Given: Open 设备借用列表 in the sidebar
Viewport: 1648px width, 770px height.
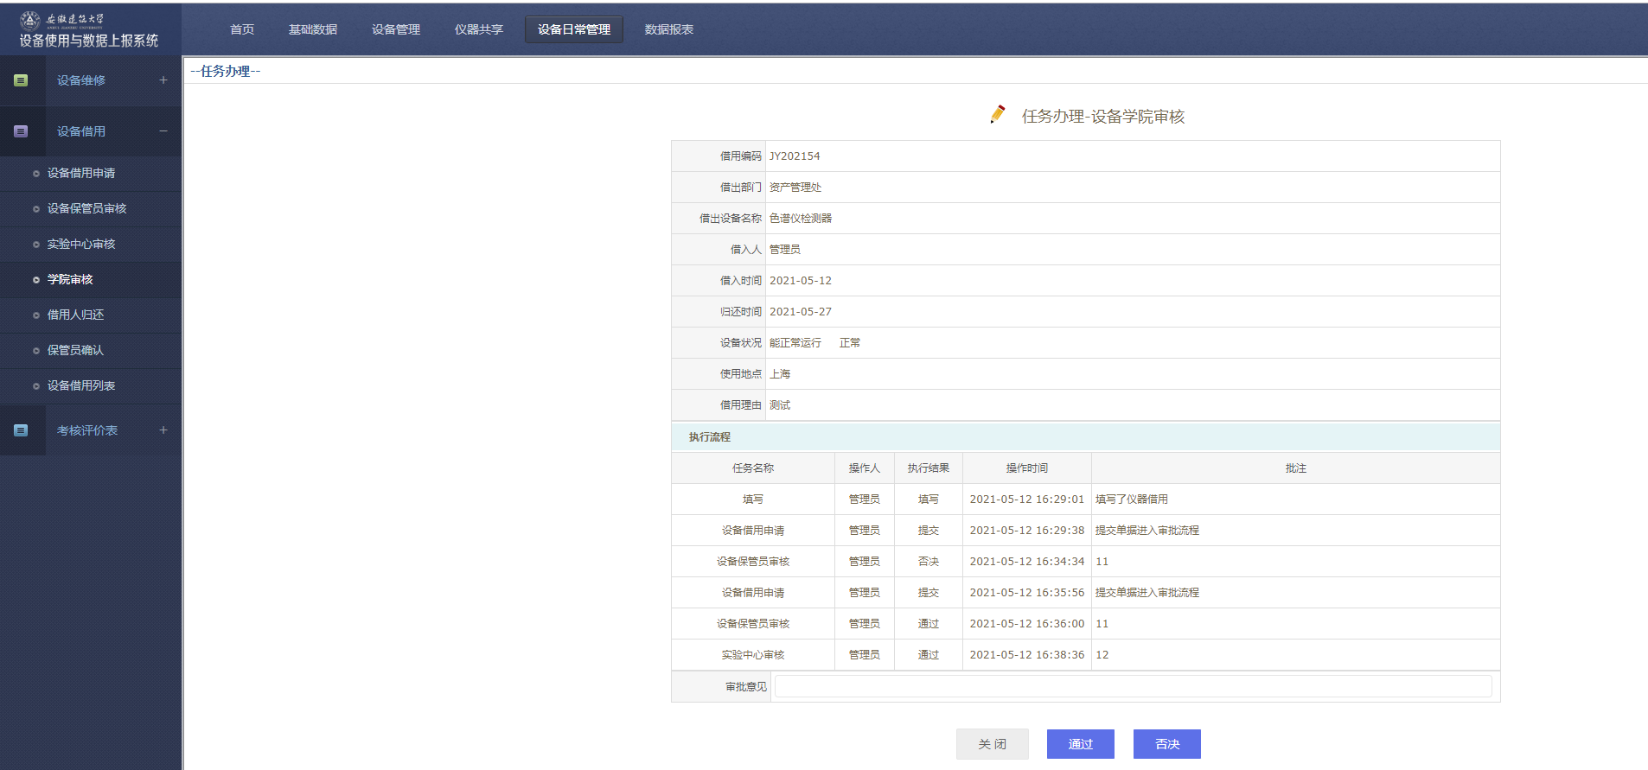Looking at the screenshot, I should pyautogui.click(x=81, y=385).
